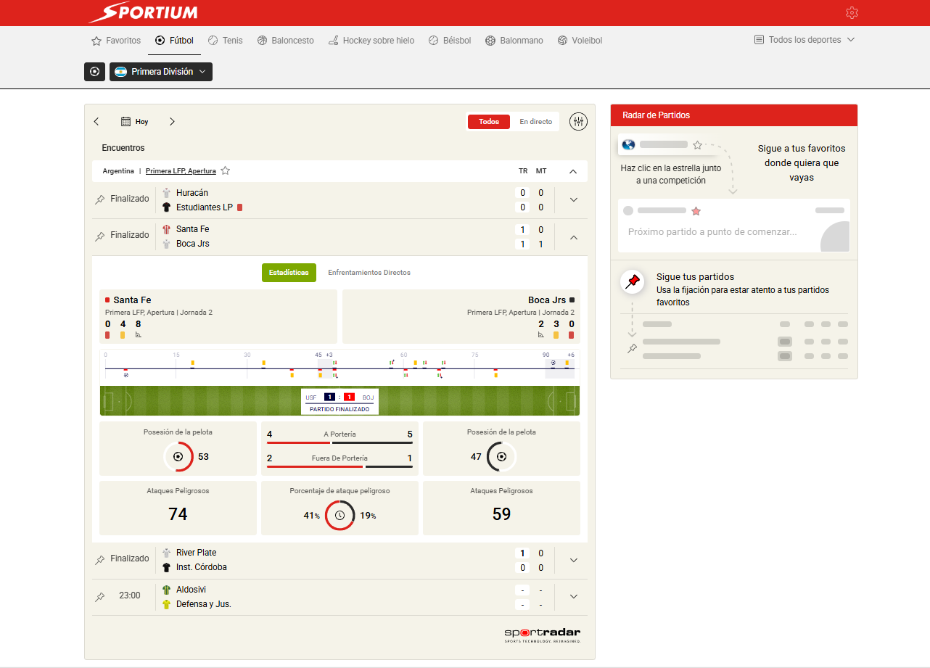Pin the Huracán vs Estudiantes match
Image resolution: width=930 pixels, height=668 pixels.
pyautogui.click(x=100, y=199)
